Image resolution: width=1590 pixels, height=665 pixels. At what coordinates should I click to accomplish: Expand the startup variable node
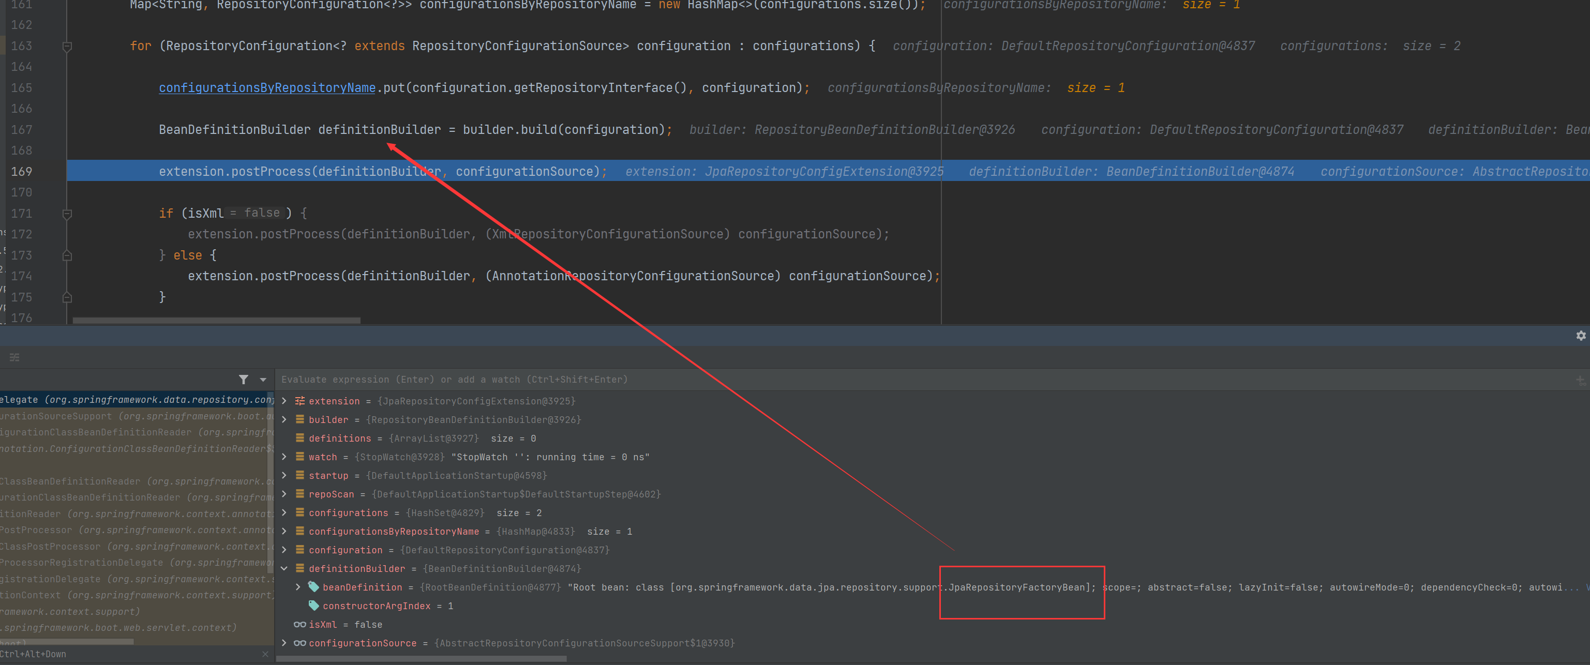(284, 476)
